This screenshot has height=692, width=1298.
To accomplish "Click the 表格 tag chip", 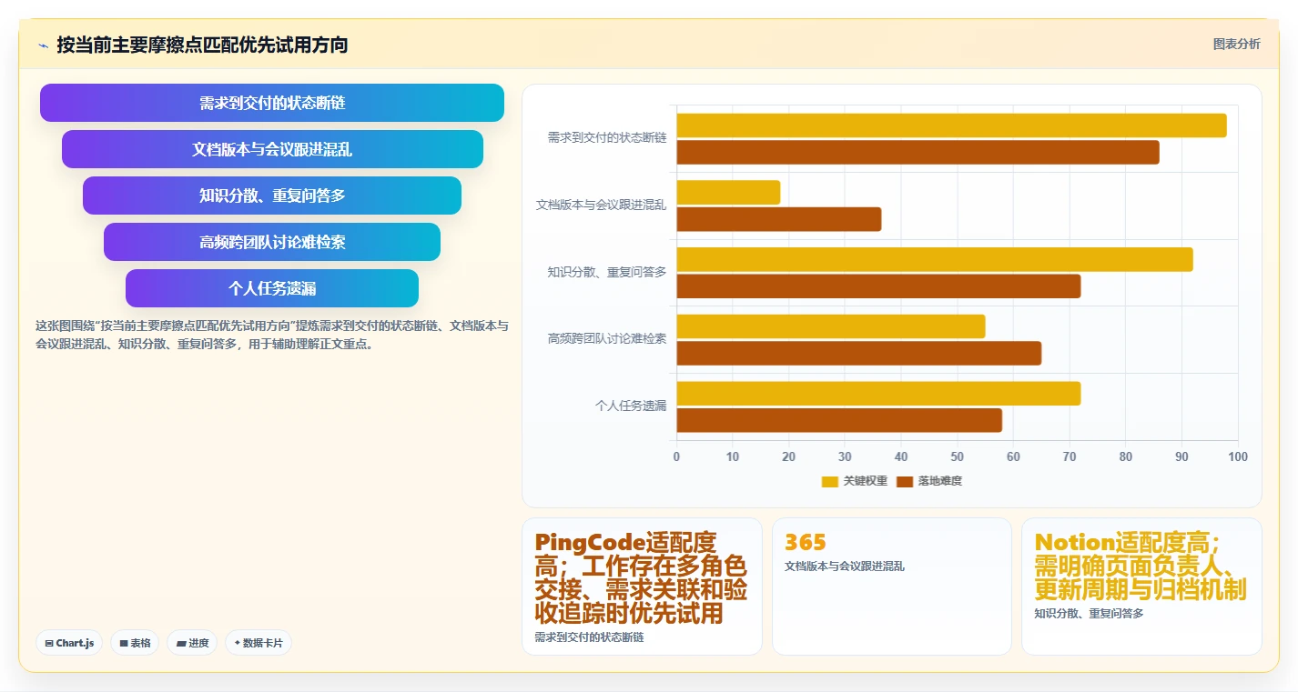I will pyautogui.click(x=135, y=643).
